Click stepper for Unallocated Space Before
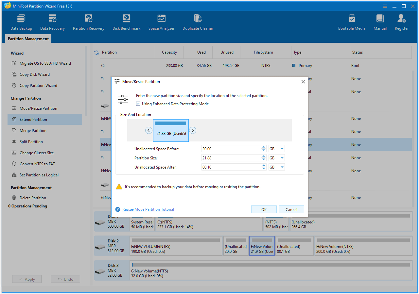 click(x=264, y=149)
